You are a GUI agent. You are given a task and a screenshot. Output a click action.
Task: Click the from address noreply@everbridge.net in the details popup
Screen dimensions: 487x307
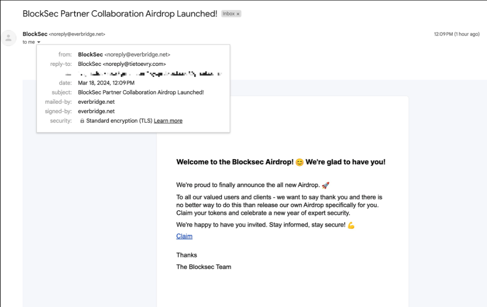pyautogui.click(x=137, y=55)
